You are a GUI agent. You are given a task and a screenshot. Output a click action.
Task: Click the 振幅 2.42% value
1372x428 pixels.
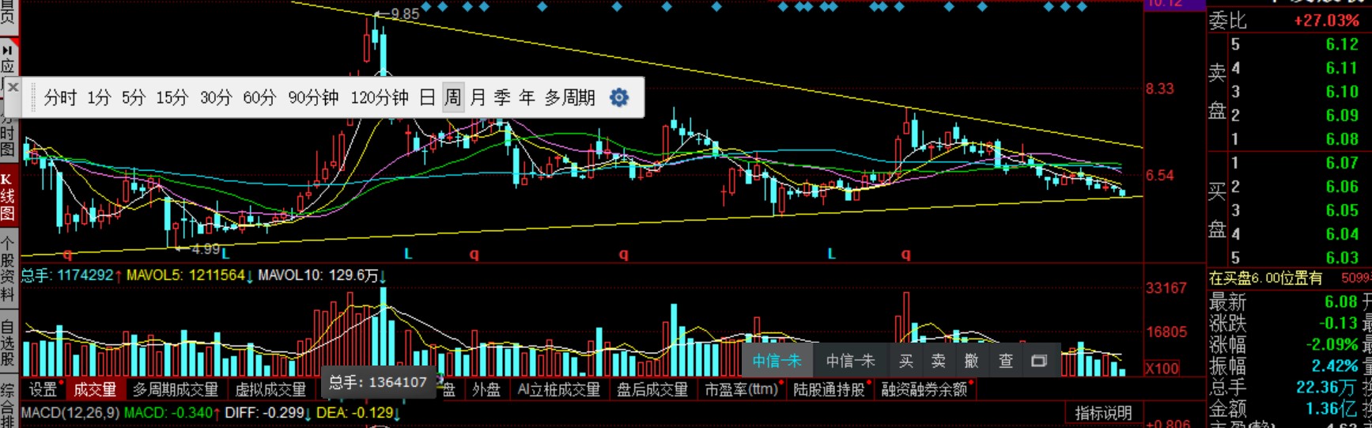point(1335,366)
